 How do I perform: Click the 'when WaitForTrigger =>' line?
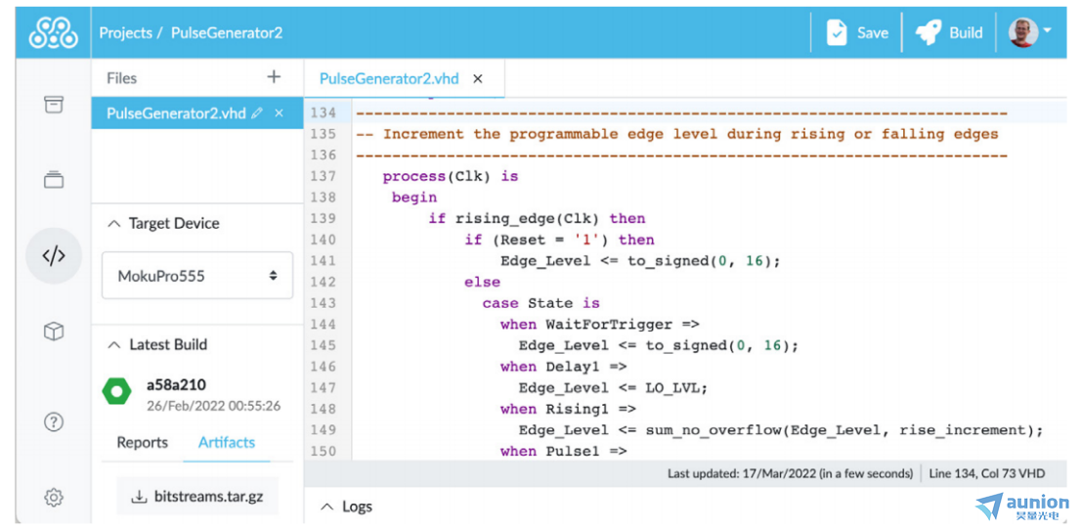pos(600,324)
